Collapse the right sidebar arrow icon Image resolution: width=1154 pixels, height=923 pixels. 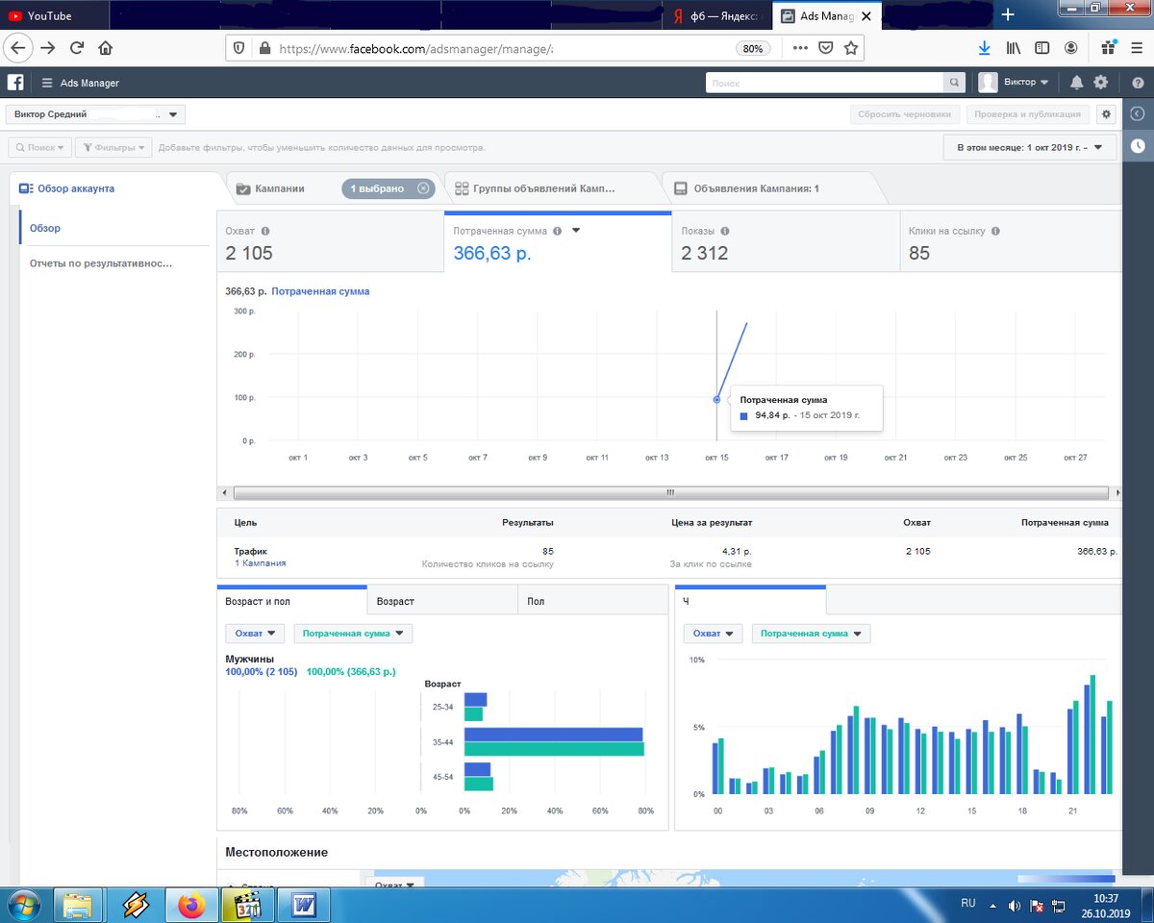pyautogui.click(x=1138, y=113)
